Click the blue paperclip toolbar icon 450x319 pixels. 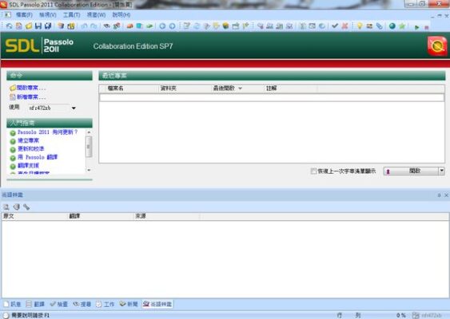pyautogui.click(x=379, y=26)
